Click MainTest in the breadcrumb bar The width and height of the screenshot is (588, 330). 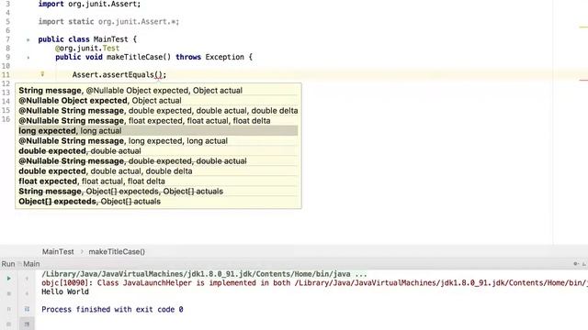[58, 252]
